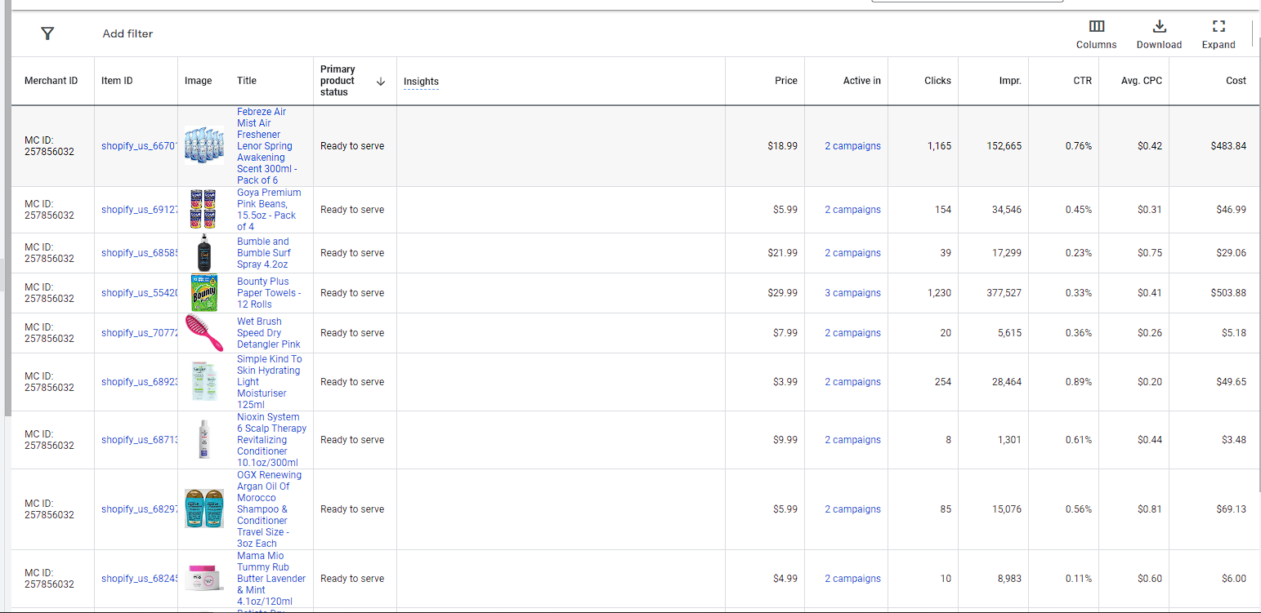Sort by the CTR column header
Image resolution: width=1261 pixels, height=613 pixels.
point(1082,81)
